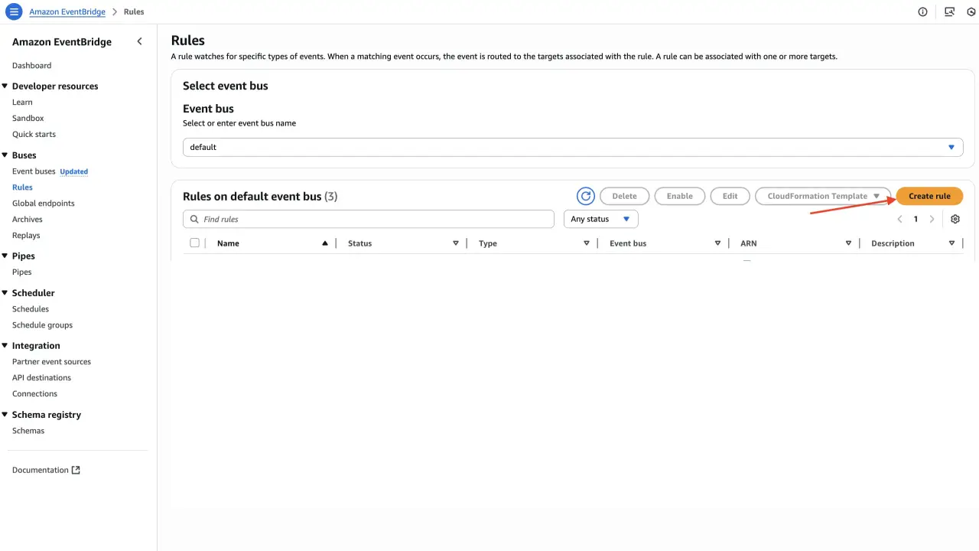
Task: Open Sandbox in the sidebar
Action: [x=28, y=119]
